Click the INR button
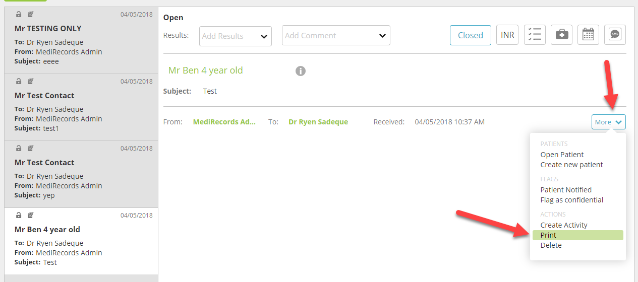 pos(507,35)
